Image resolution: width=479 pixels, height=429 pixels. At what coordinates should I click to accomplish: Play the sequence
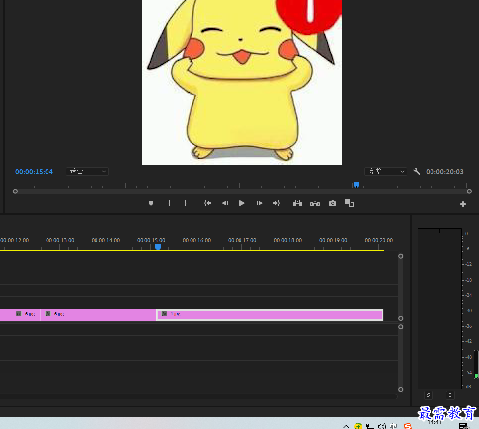pos(241,203)
